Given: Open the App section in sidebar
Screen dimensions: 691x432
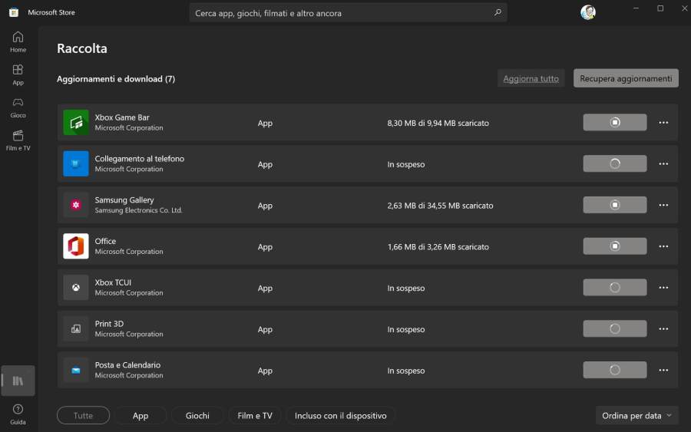Looking at the screenshot, I should point(18,74).
